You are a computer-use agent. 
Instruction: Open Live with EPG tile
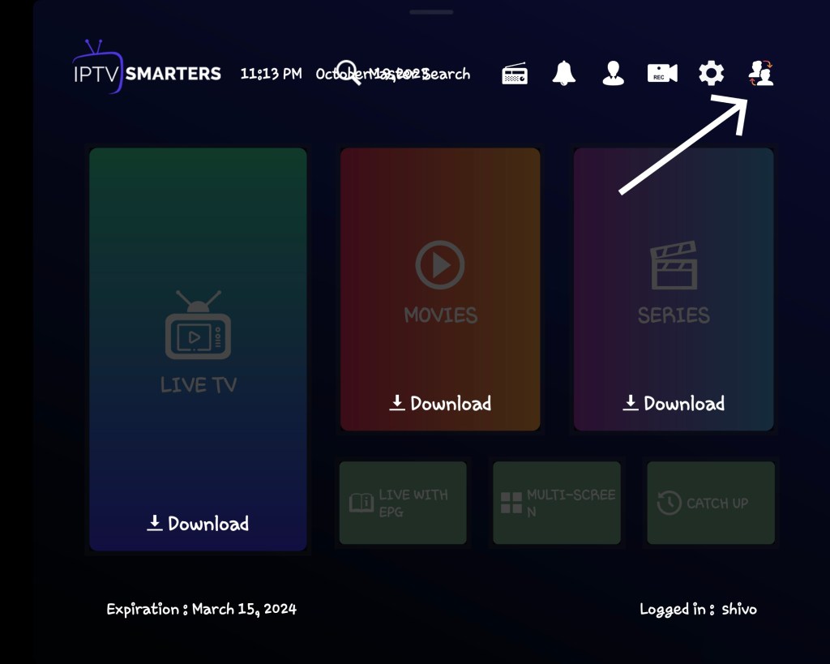(x=403, y=503)
